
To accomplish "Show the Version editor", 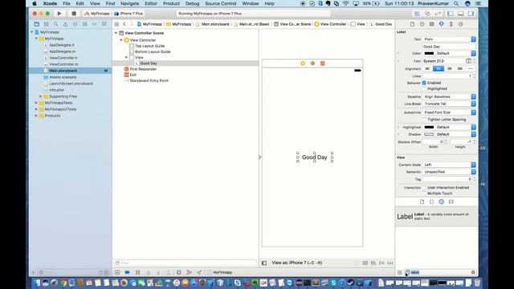I will pos(438,14).
